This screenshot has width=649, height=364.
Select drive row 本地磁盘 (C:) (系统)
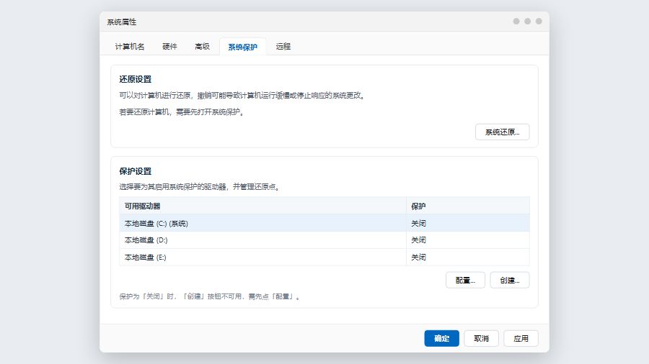pyautogui.click(x=324, y=223)
